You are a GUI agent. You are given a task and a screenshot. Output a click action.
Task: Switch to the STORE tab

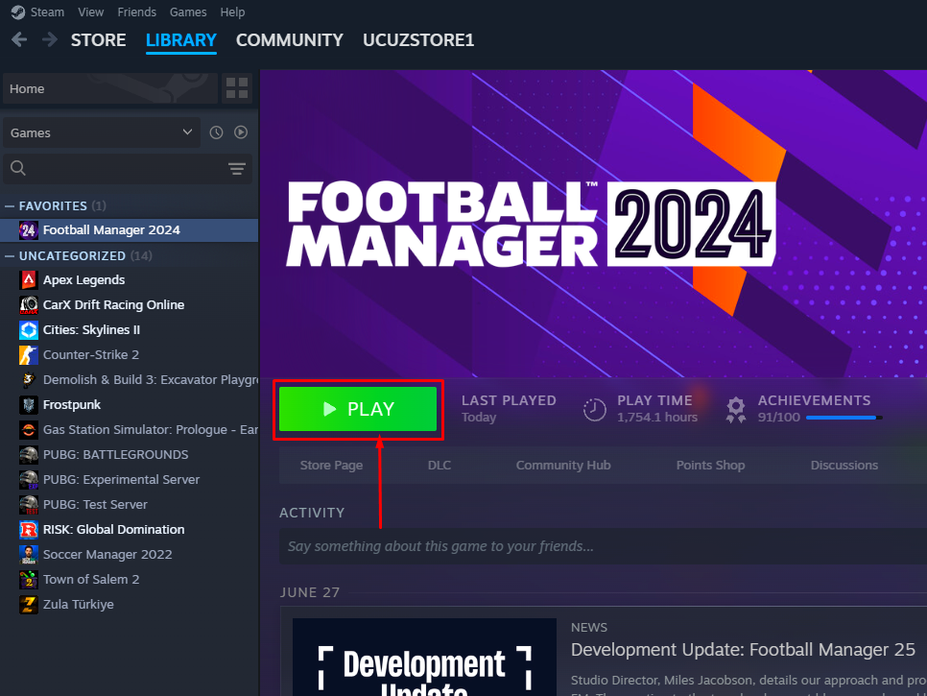(98, 40)
